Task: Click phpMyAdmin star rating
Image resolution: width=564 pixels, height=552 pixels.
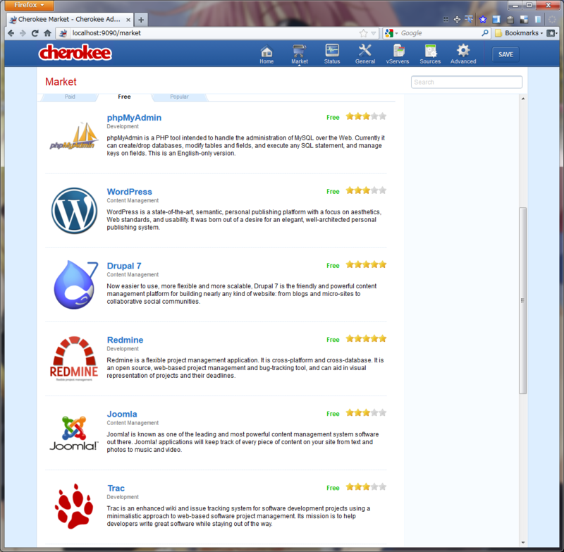Action: pos(366,116)
